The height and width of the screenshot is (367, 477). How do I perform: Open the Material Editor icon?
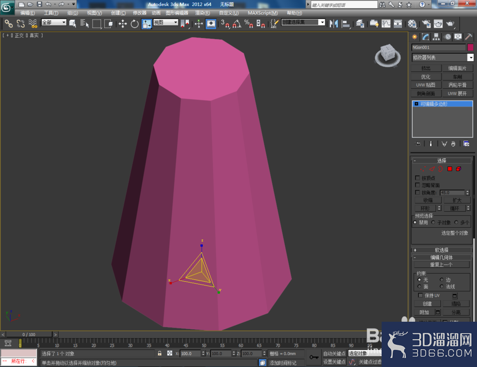(412, 23)
